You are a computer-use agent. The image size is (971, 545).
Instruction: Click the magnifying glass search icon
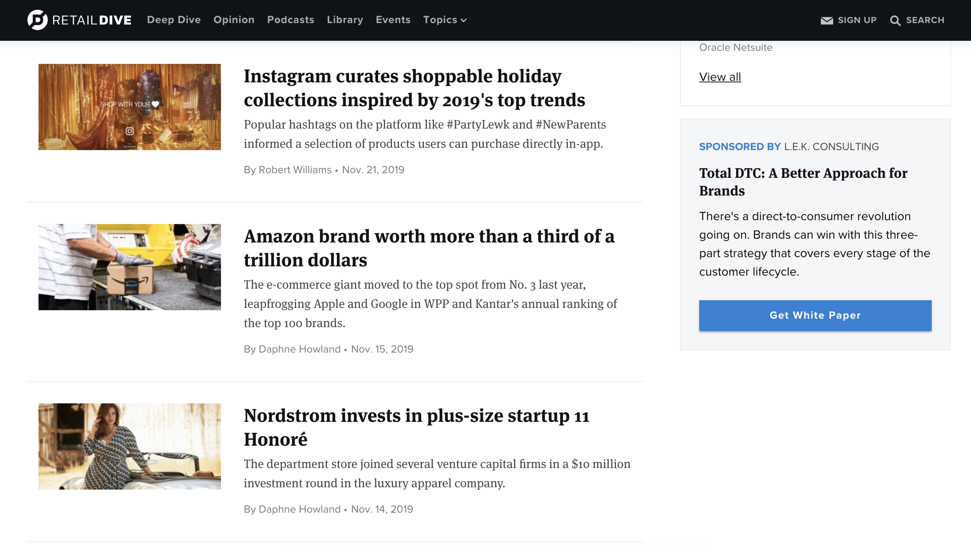coord(895,20)
